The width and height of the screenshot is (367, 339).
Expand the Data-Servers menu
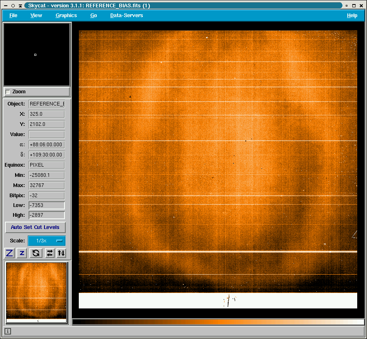(x=127, y=15)
